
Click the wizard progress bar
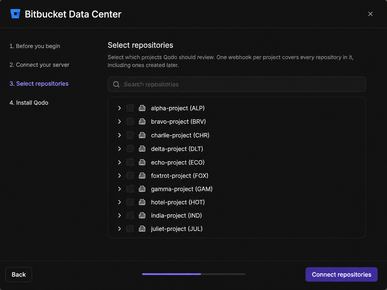(193, 274)
